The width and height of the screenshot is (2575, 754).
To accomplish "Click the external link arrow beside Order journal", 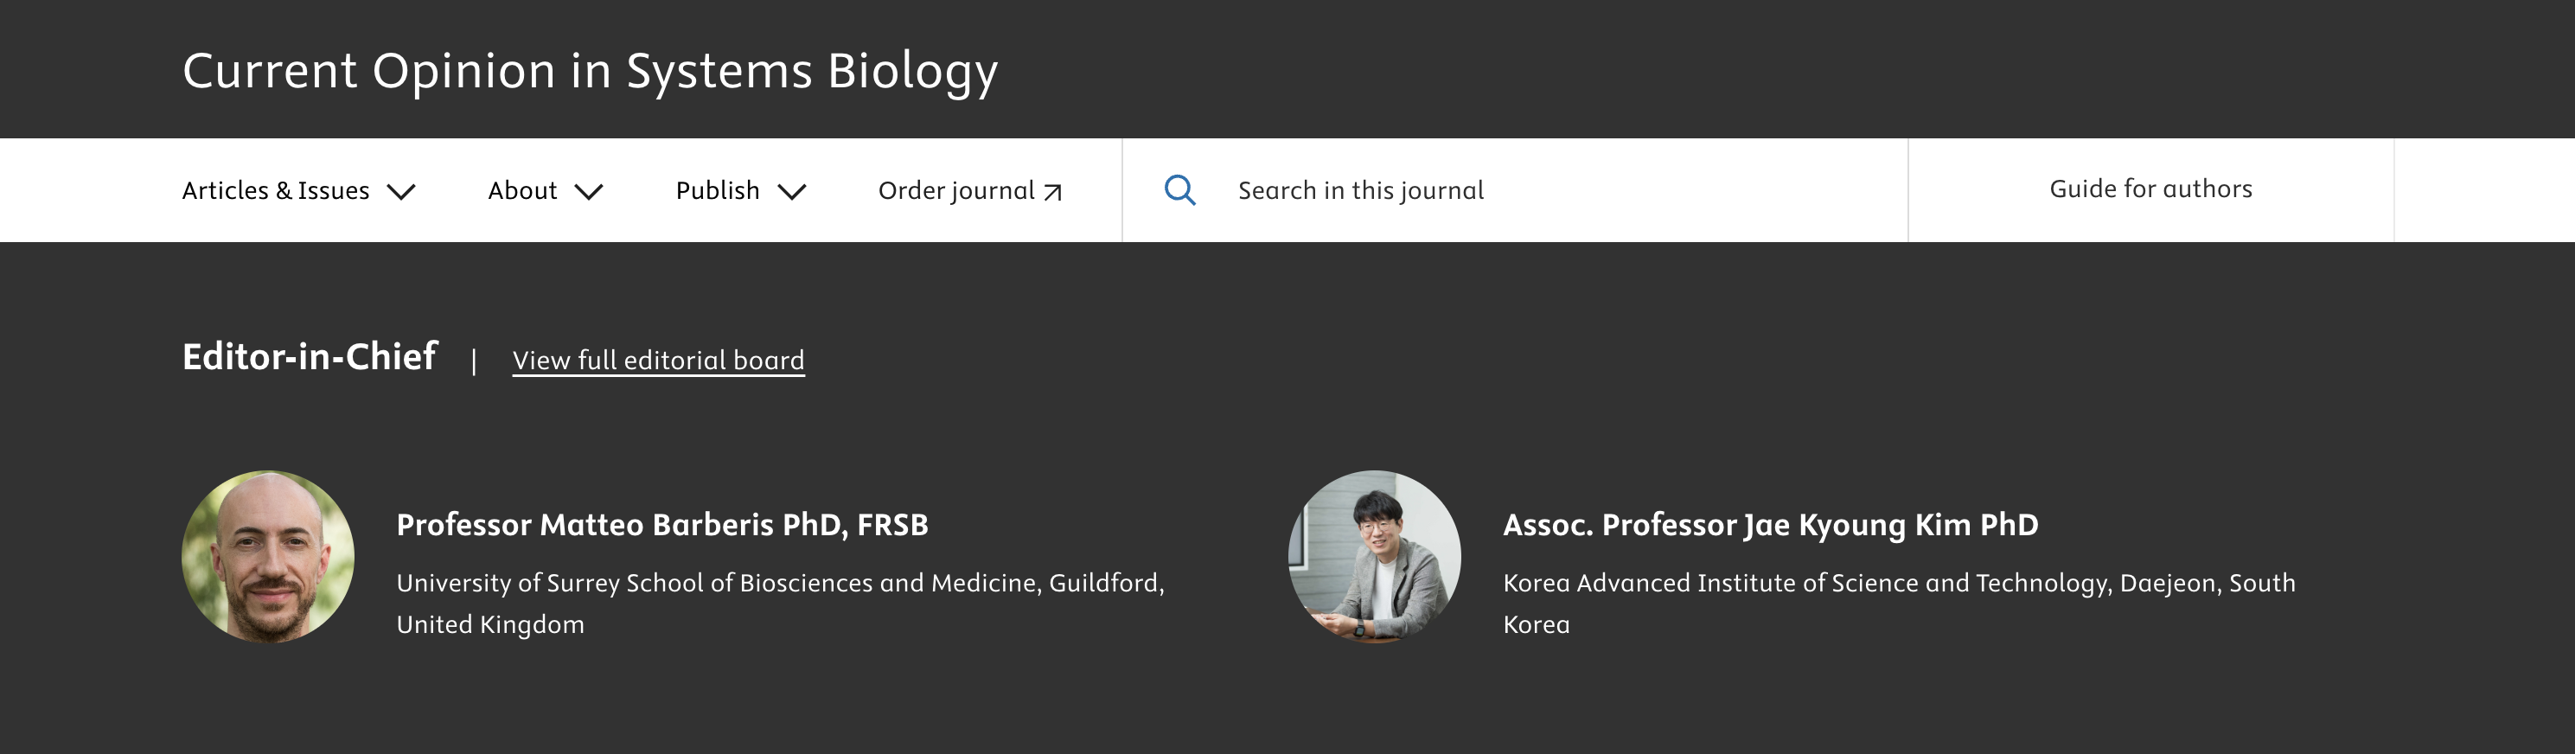I will pos(1052,190).
